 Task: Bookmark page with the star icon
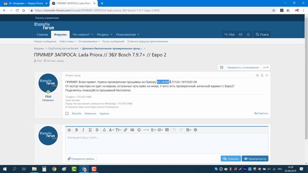(274, 11)
